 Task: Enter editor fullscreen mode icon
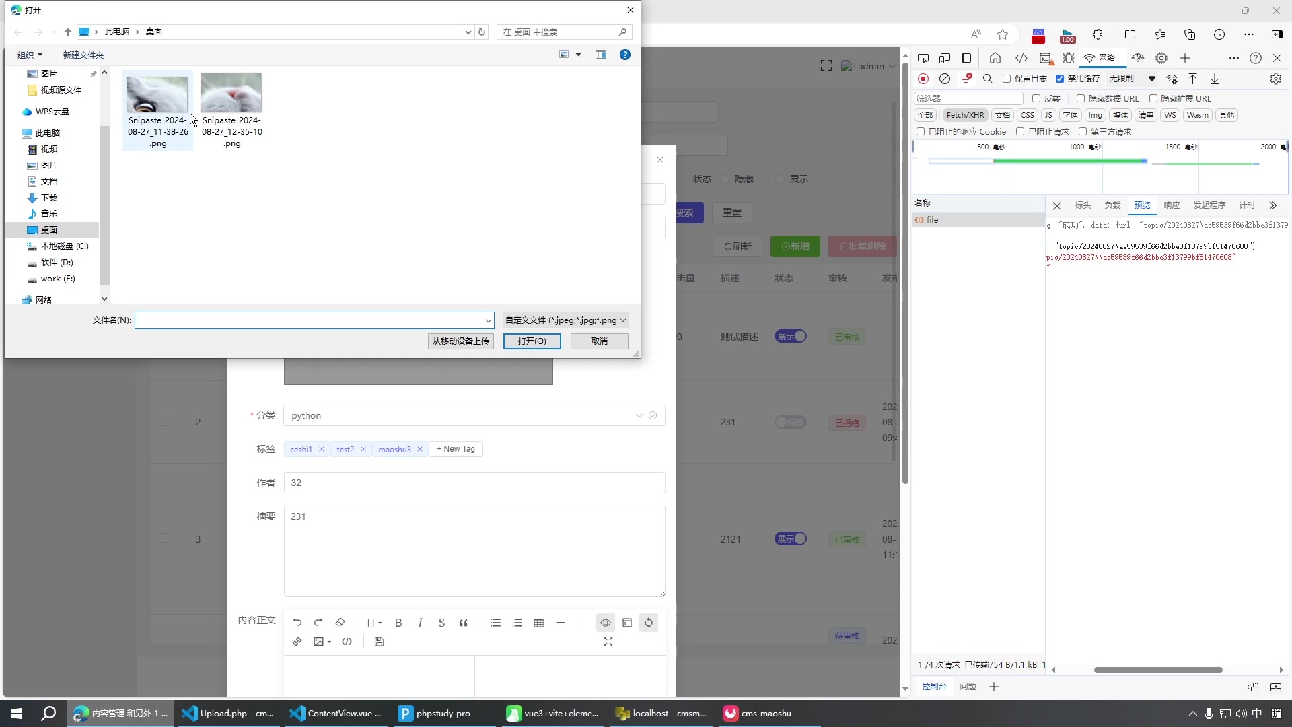click(x=608, y=642)
